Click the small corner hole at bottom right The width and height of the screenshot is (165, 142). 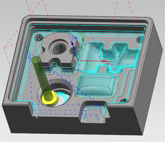point(124,101)
